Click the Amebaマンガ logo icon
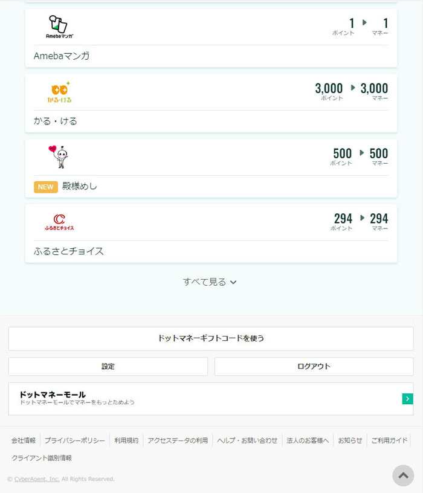Screen dimensions: 423x493 tap(59, 27)
